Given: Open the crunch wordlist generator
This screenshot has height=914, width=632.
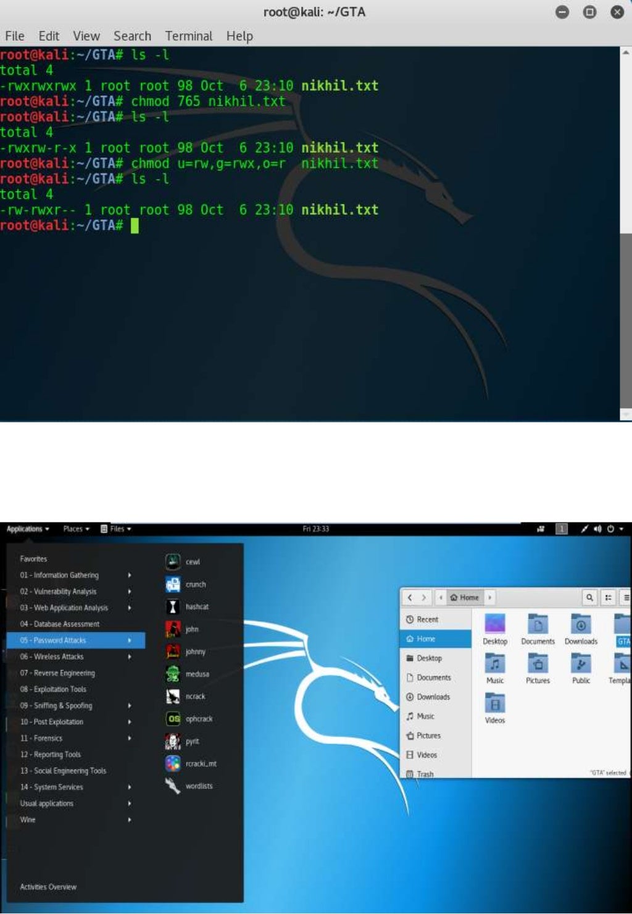Looking at the screenshot, I should [x=186, y=584].
